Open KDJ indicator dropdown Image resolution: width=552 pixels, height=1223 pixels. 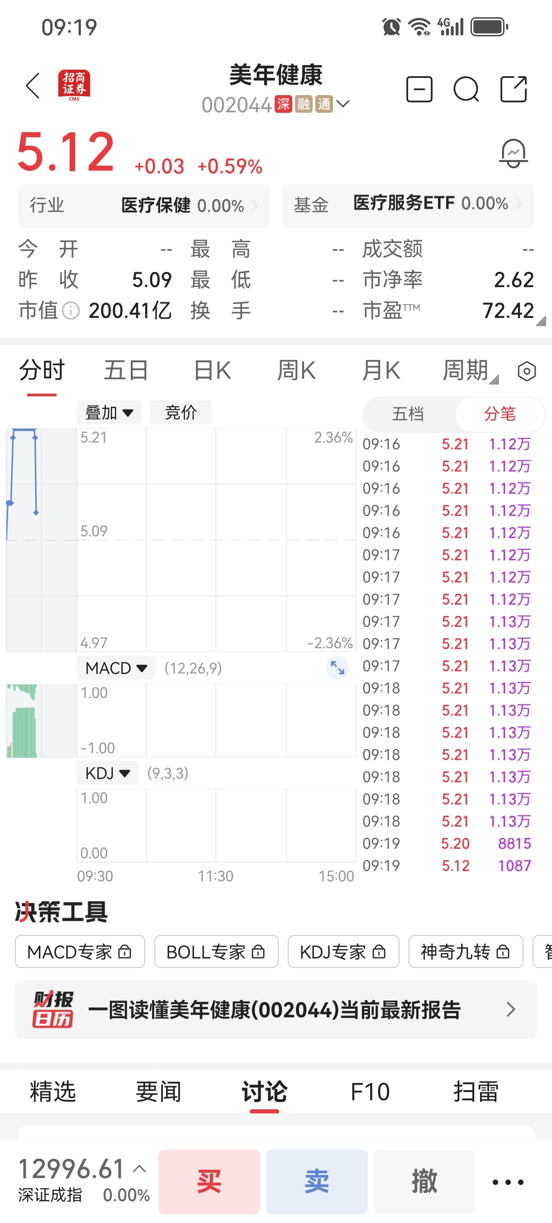(108, 773)
